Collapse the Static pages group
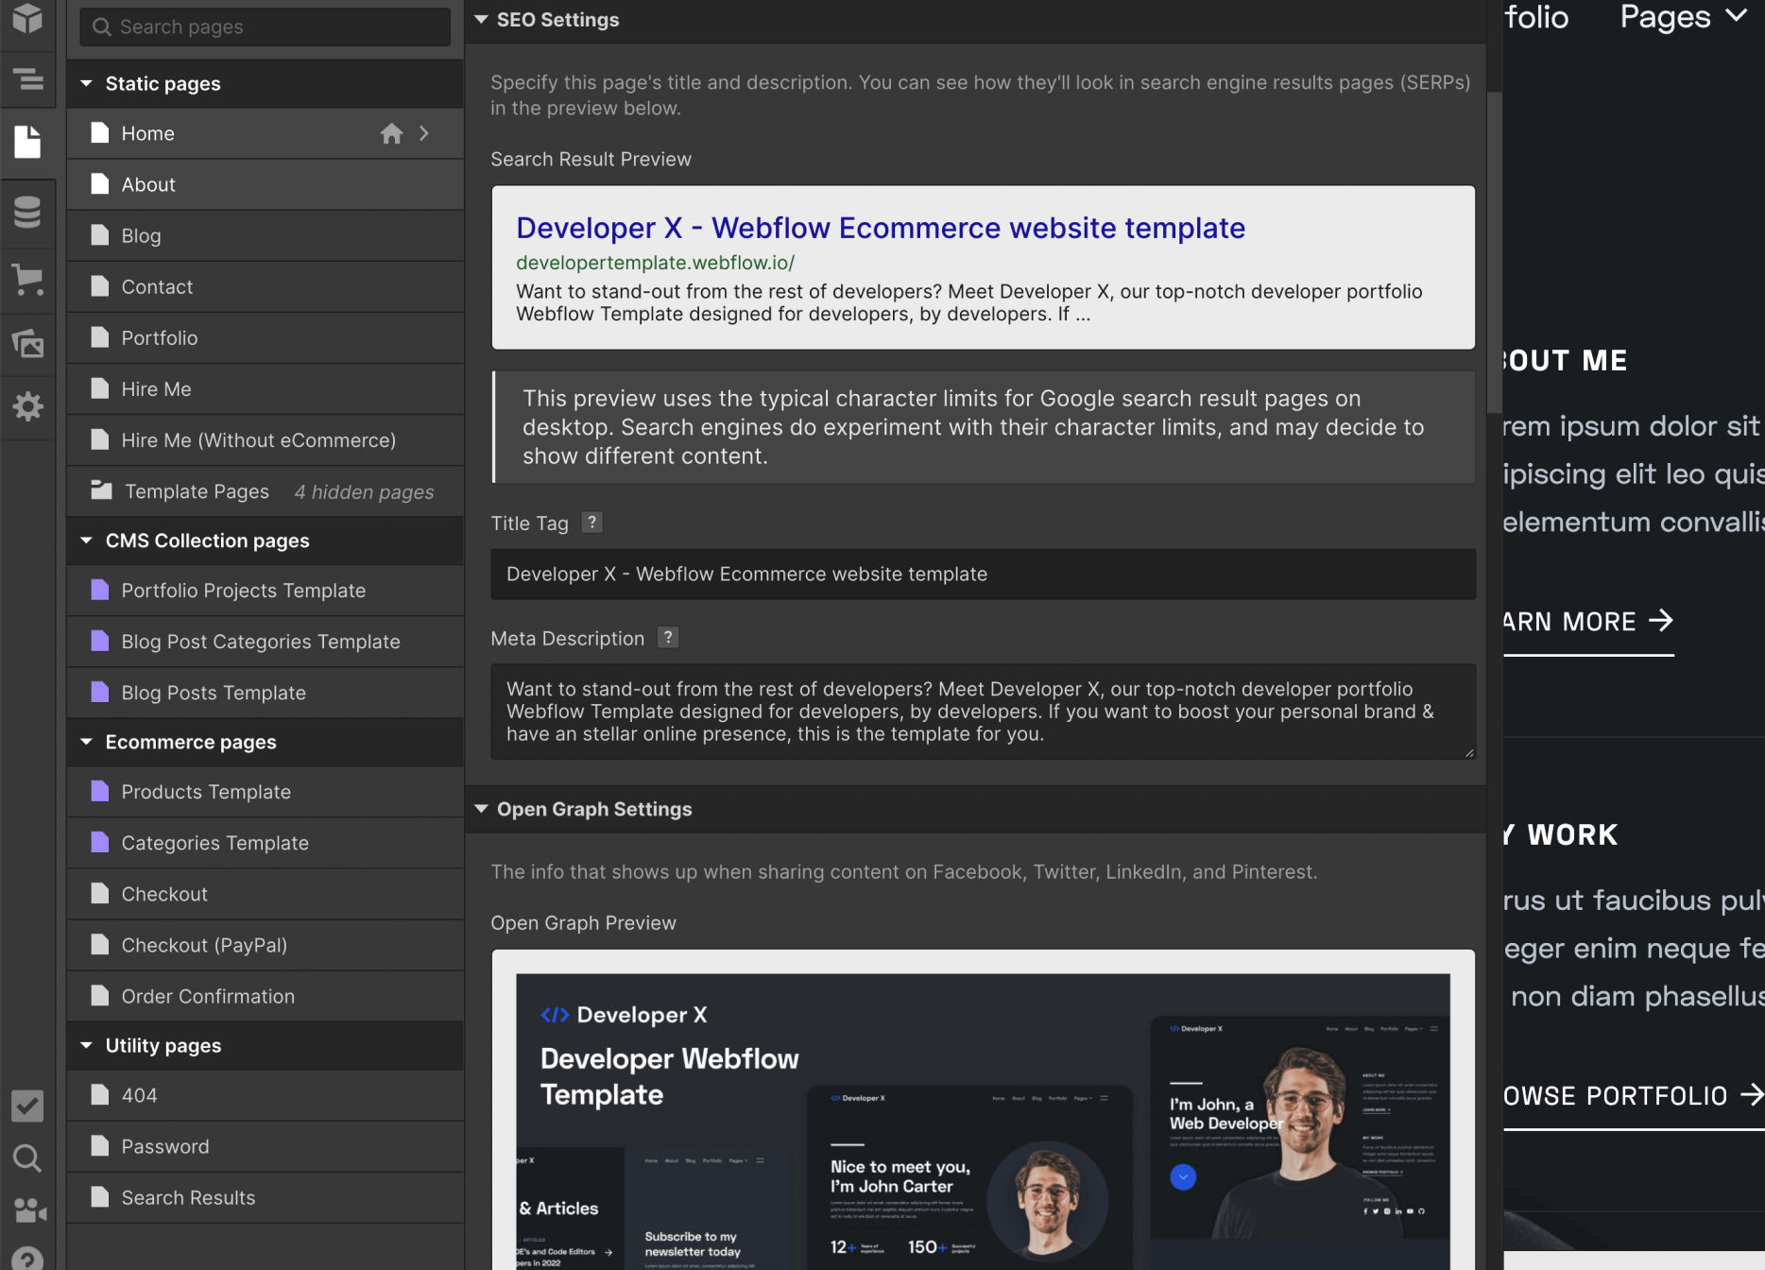 point(86,83)
